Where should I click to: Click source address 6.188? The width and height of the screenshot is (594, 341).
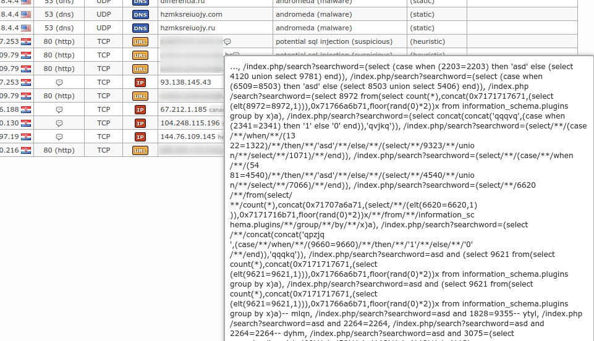point(9,109)
